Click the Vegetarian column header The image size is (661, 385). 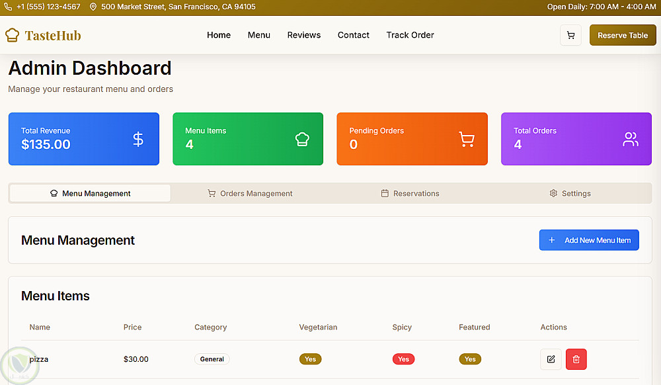point(318,327)
